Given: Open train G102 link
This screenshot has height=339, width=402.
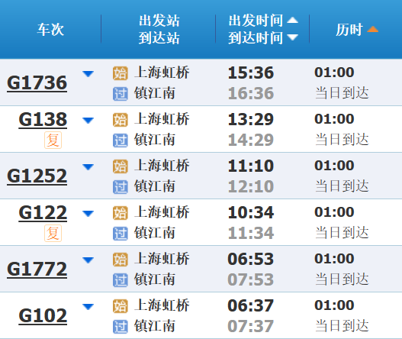Looking at the screenshot, I should 43,315.
